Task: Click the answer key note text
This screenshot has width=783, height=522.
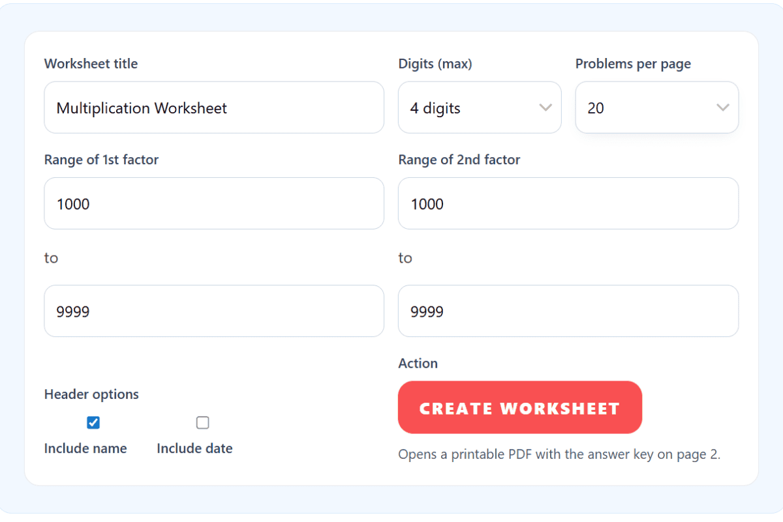Action: point(559,454)
